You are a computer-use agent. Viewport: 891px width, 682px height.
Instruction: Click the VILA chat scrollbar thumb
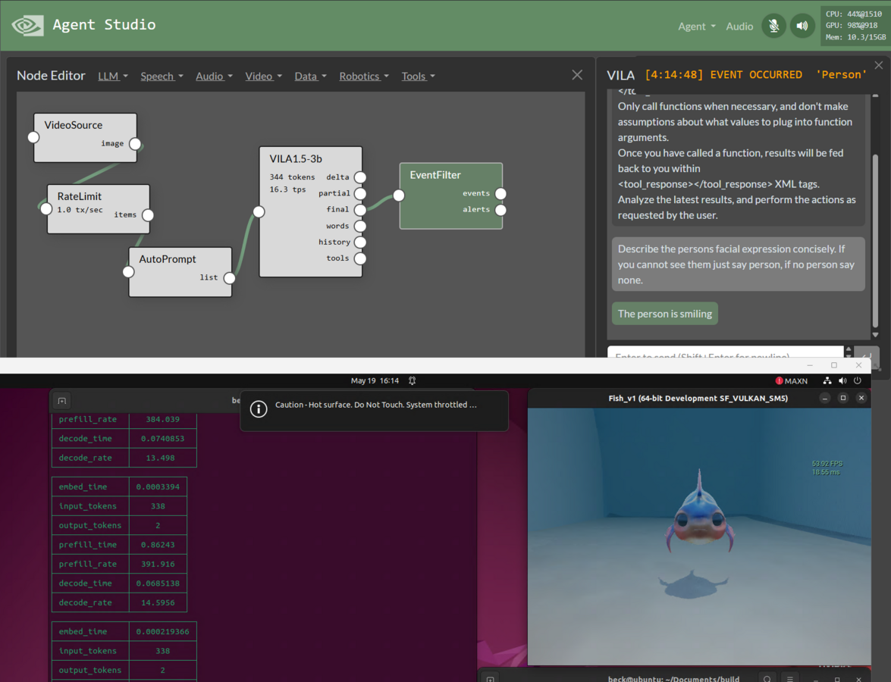(875, 241)
